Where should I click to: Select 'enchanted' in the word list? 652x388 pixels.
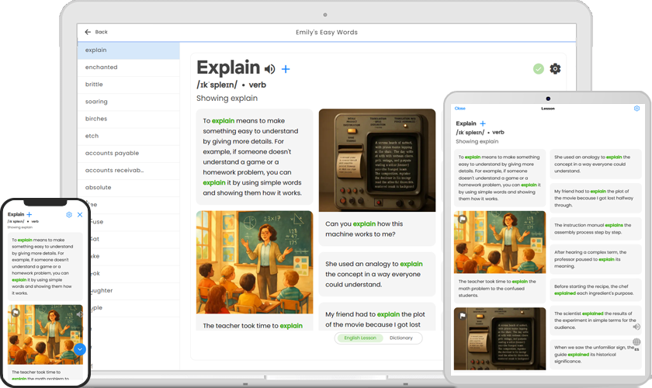[129, 68]
